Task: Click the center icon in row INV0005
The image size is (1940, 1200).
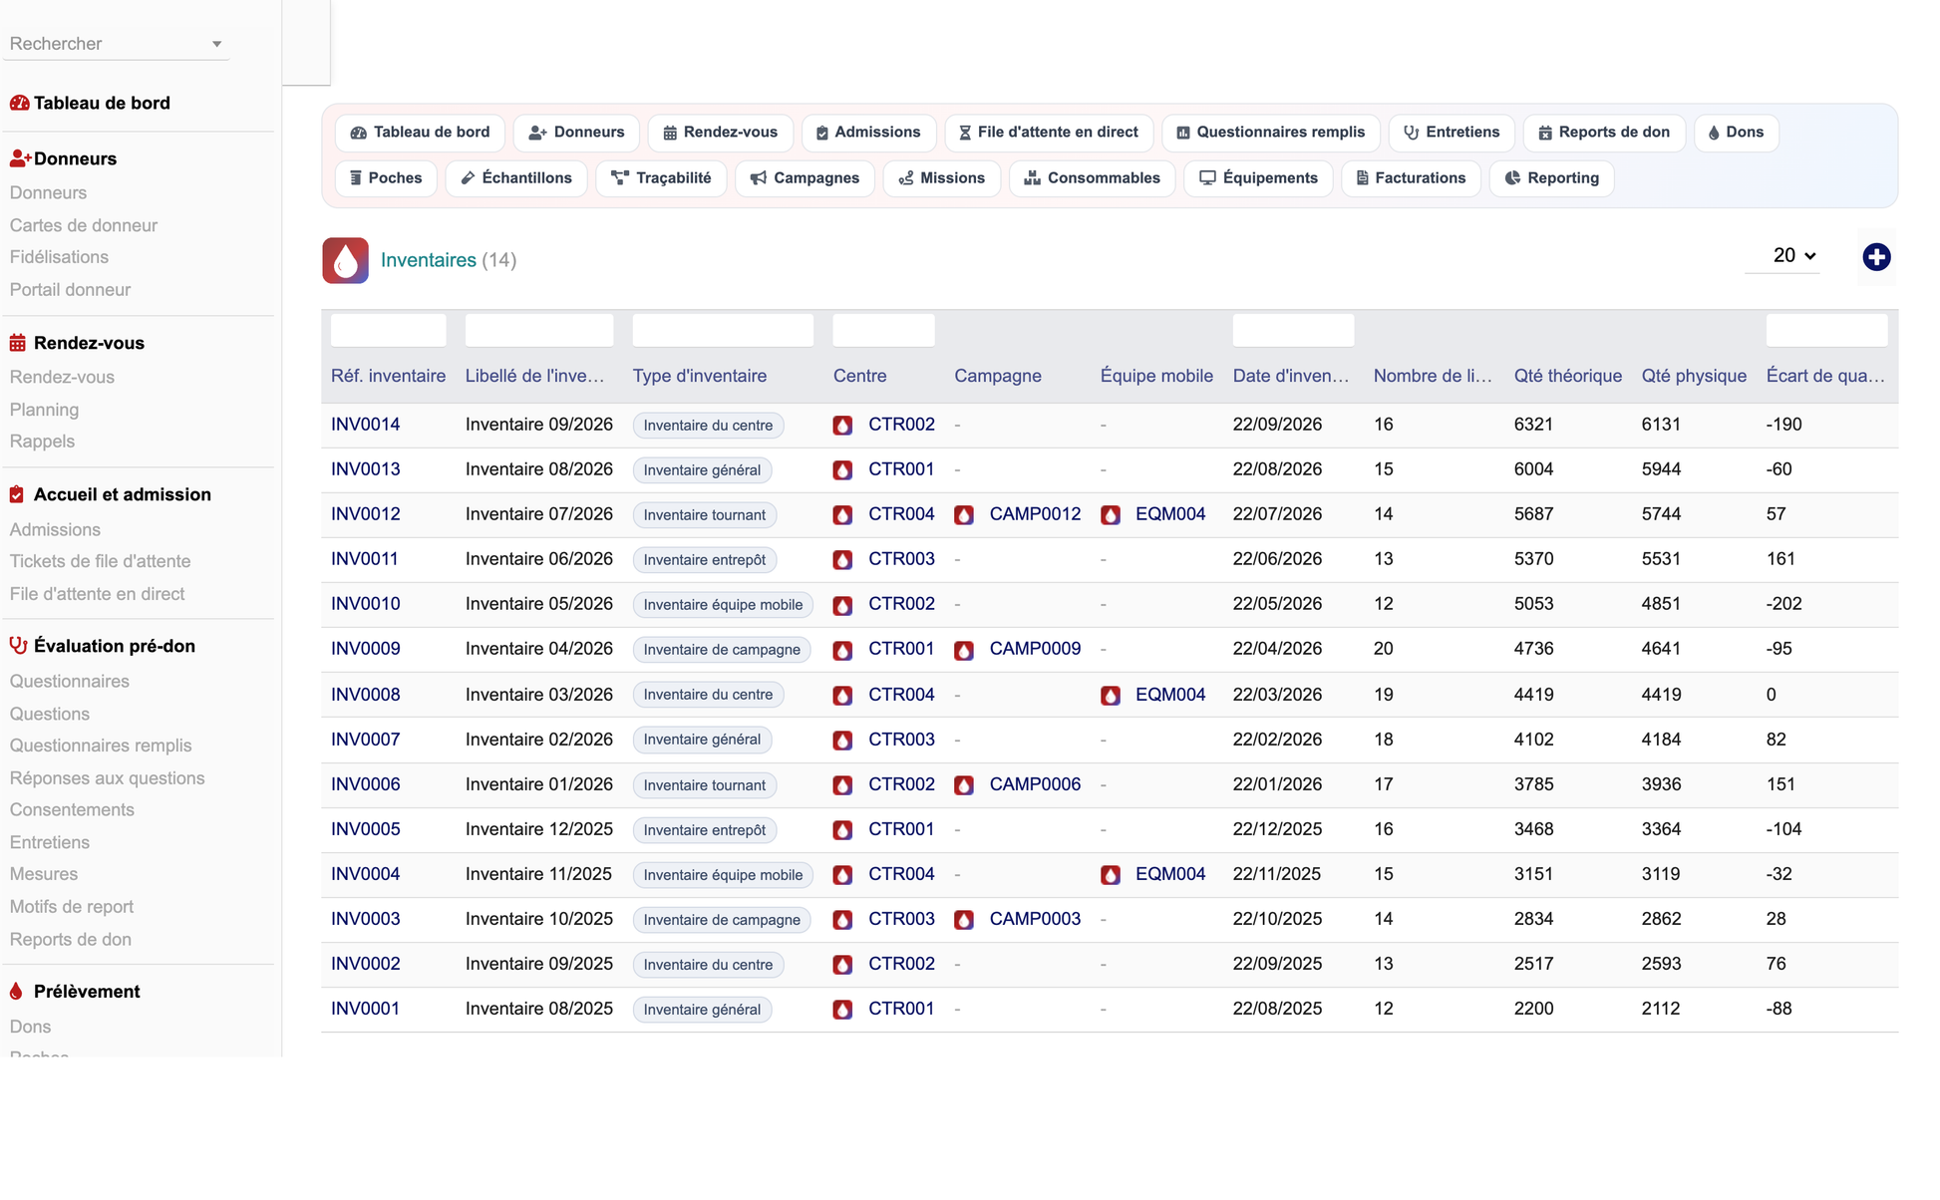Action: coord(842,830)
